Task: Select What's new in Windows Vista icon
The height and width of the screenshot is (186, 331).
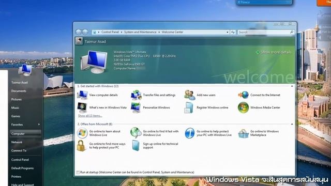Action: [x=82, y=107]
